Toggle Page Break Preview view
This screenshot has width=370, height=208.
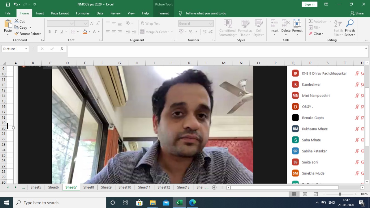coord(316,194)
